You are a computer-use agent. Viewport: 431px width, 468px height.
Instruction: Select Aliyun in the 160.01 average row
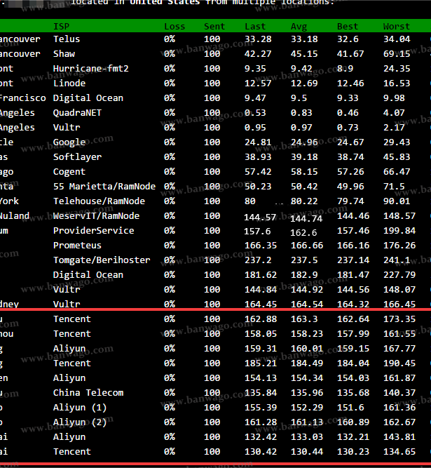click(69, 349)
